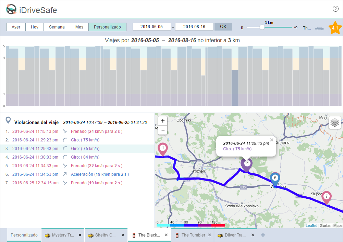Select the Semana time range

coord(57,27)
